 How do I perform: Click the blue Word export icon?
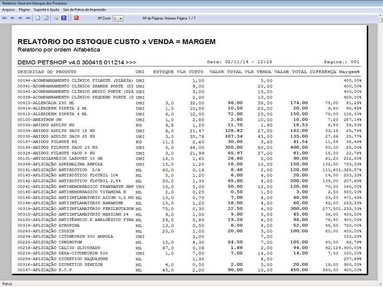pos(63,18)
